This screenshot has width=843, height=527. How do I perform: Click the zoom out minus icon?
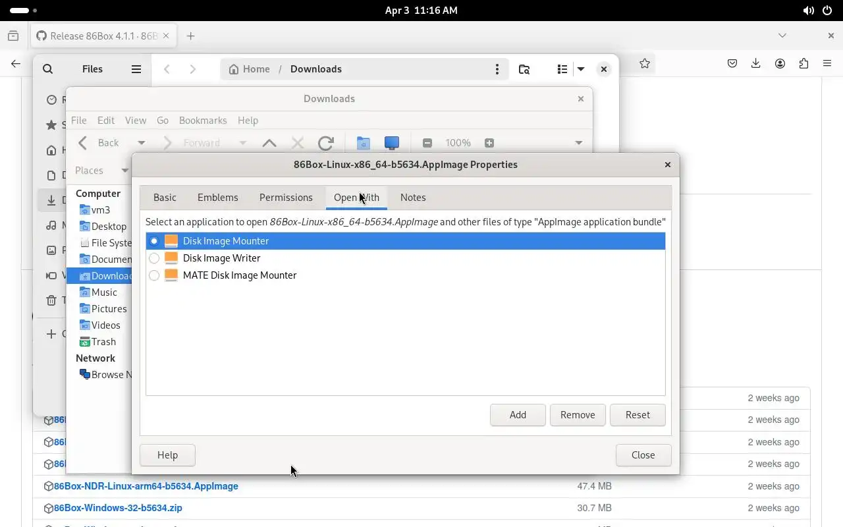point(427,143)
